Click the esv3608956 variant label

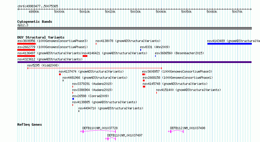[53, 41]
